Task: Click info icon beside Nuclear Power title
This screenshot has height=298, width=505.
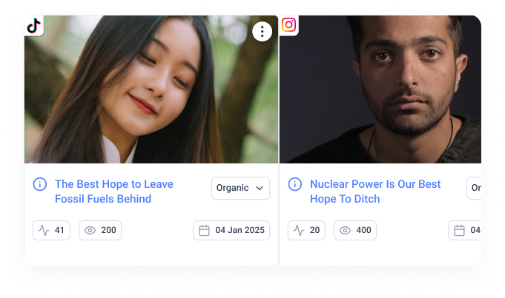Action: click(295, 184)
